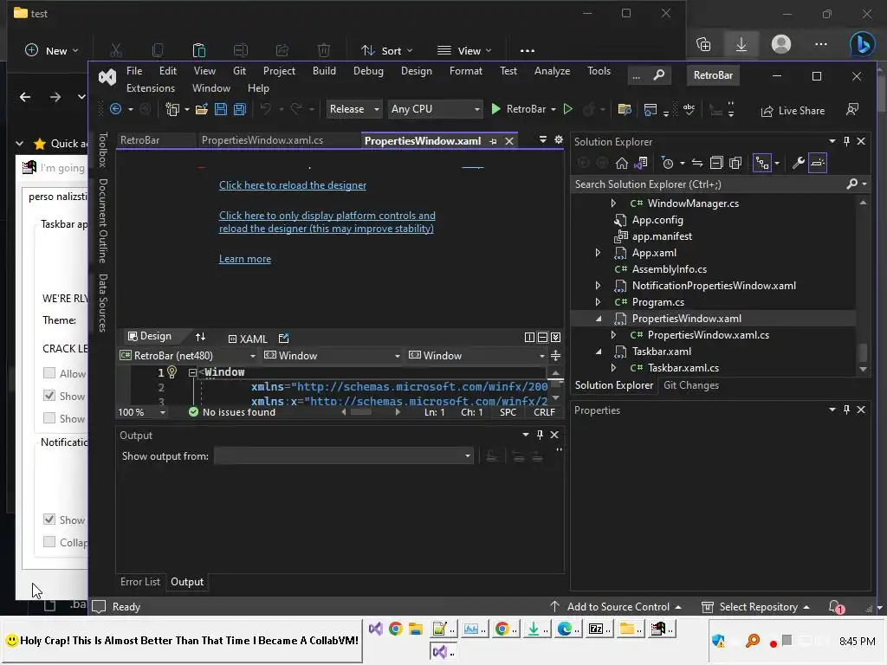887x665 pixels.
Task: Toggle nested view mode button in Solution Explorer
Action: (762, 164)
